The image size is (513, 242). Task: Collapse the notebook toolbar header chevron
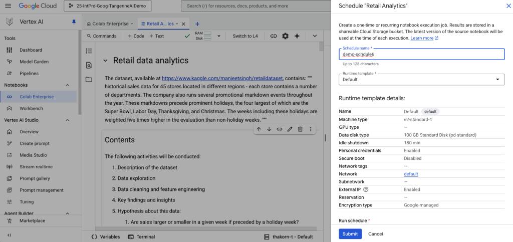click(x=315, y=36)
